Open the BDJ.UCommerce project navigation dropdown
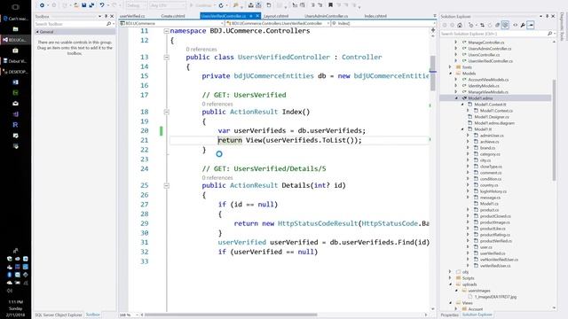 [x=171, y=23]
